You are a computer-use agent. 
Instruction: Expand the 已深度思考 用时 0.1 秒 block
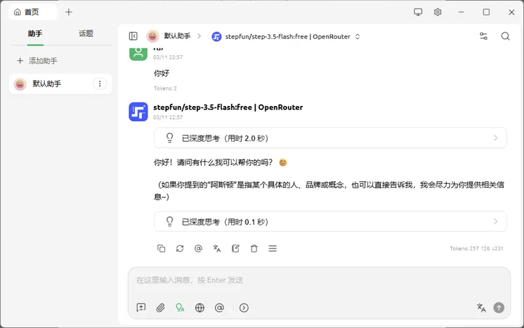330,222
